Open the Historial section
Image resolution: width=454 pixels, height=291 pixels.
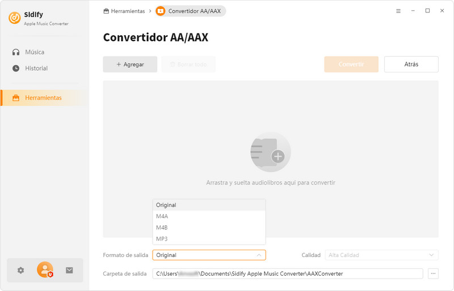click(x=30, y=68)
